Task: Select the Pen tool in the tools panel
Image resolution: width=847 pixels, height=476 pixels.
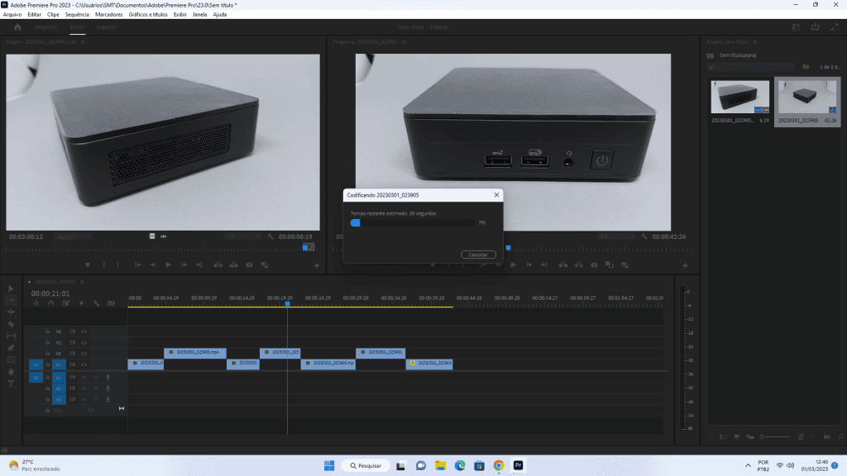Action: 10,346
